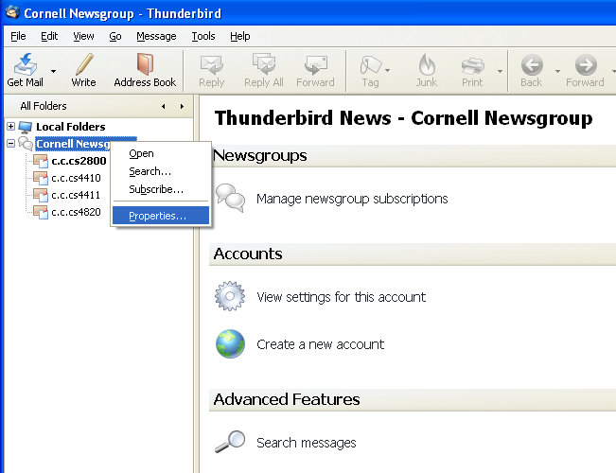Viewport: 616px width, 473px height.
Task: Click the Get Mail toolbar icon
Action: 25,65
